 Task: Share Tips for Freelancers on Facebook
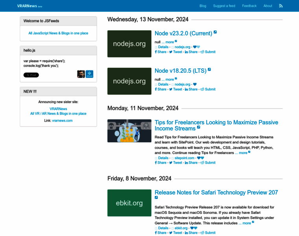click(161, 162)
